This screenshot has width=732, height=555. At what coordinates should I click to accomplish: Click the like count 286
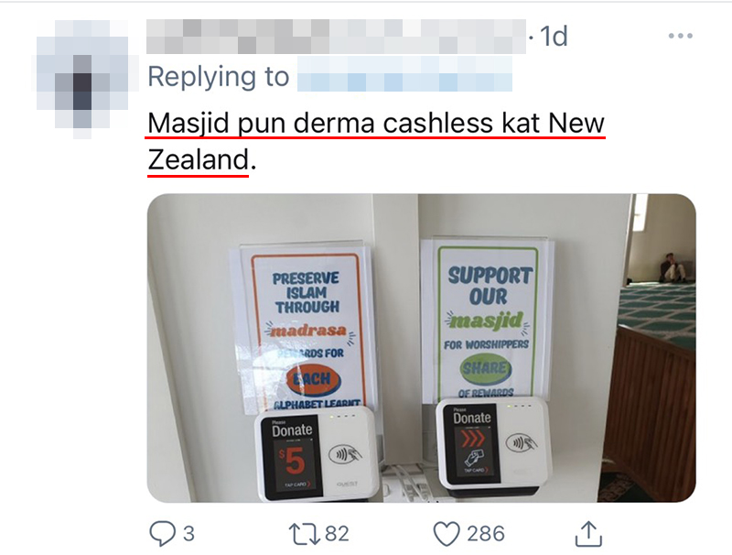point(486,534)
